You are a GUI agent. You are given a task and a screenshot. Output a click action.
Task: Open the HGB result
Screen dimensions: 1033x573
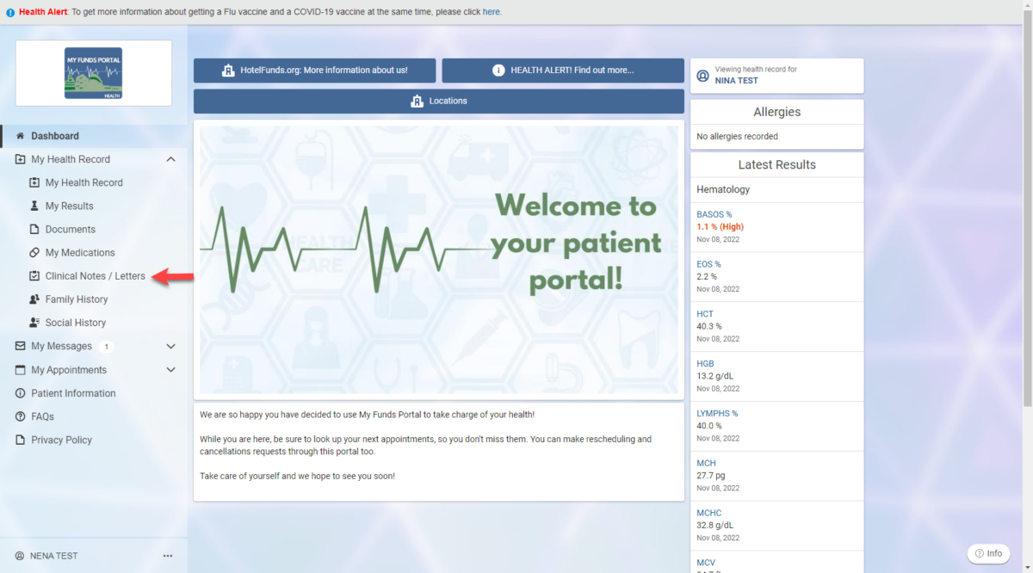tap(705, 364)
